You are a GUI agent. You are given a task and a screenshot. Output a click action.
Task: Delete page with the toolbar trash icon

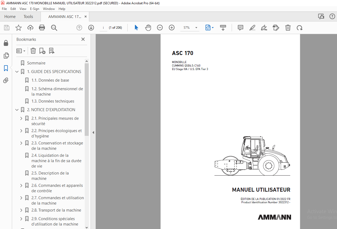(288, 28)
